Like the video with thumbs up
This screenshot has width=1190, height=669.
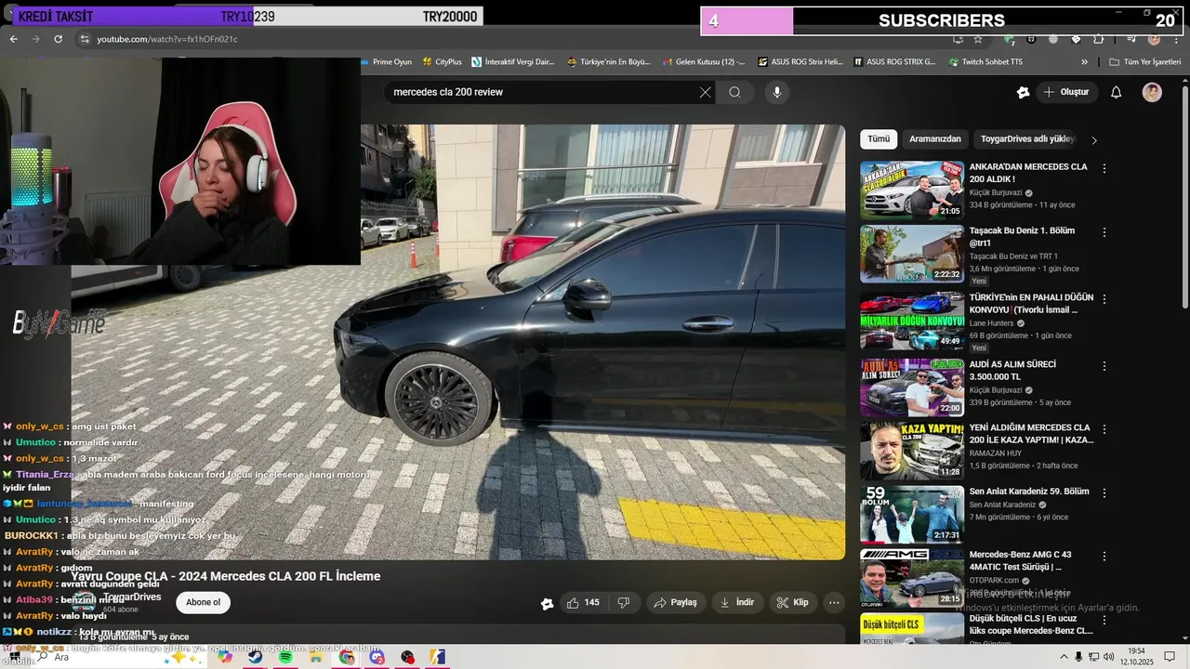pos(583,602)
